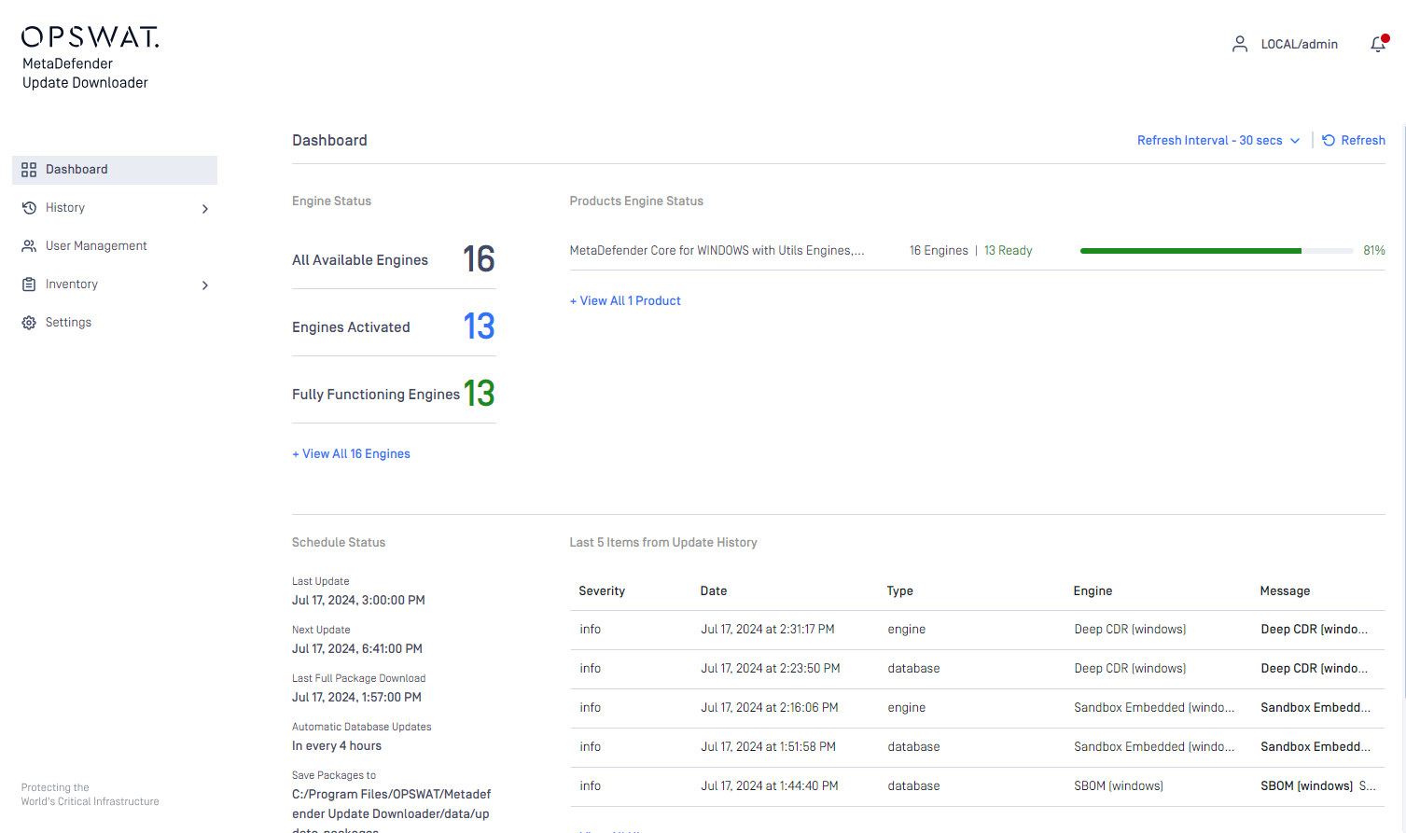Viewport: 1406px width, 833px height.
Task: Click the History clock icon
Action: (x=29, y=208)
